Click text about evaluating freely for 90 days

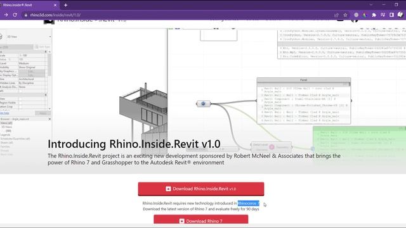(200, 209)
